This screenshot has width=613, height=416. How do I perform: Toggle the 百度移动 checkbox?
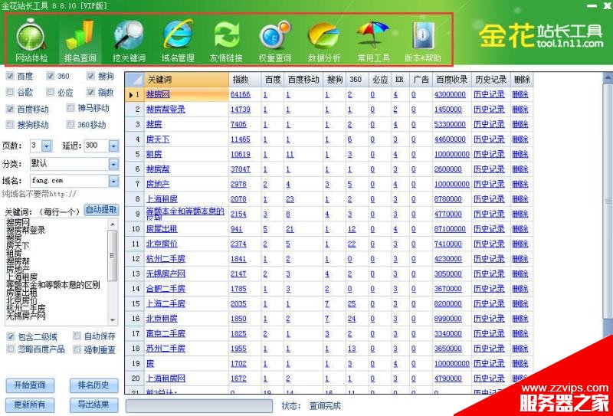(x=10, y=109)
